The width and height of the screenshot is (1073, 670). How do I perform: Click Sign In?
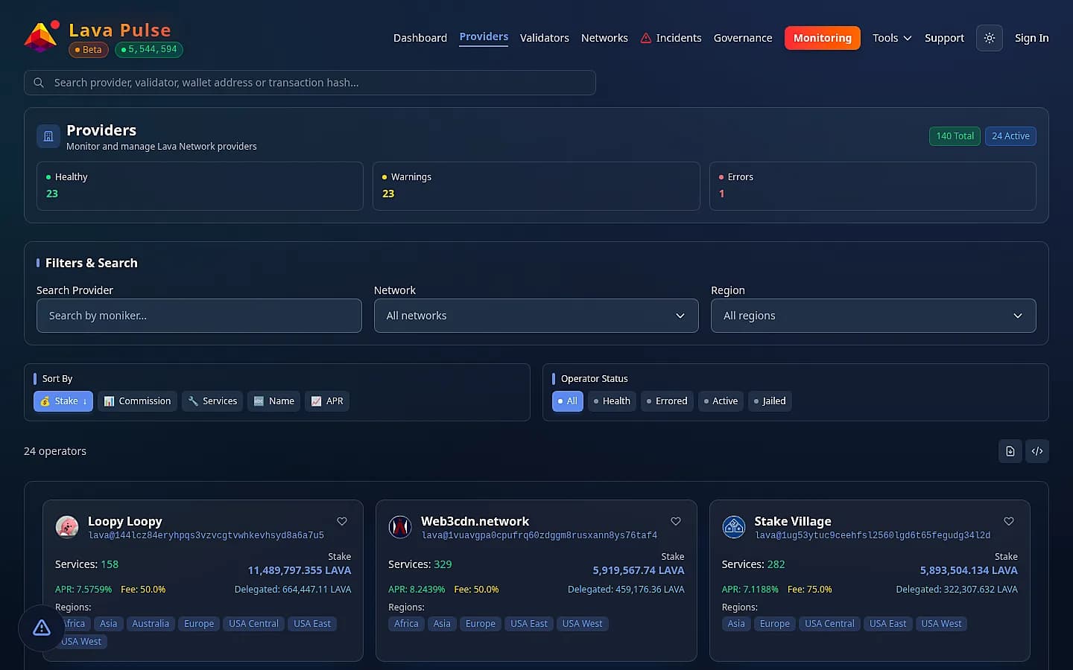1031,38
